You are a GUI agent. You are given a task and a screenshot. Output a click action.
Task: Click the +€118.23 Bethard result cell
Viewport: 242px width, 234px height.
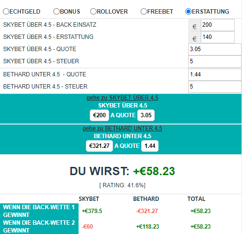pos(147,227)
